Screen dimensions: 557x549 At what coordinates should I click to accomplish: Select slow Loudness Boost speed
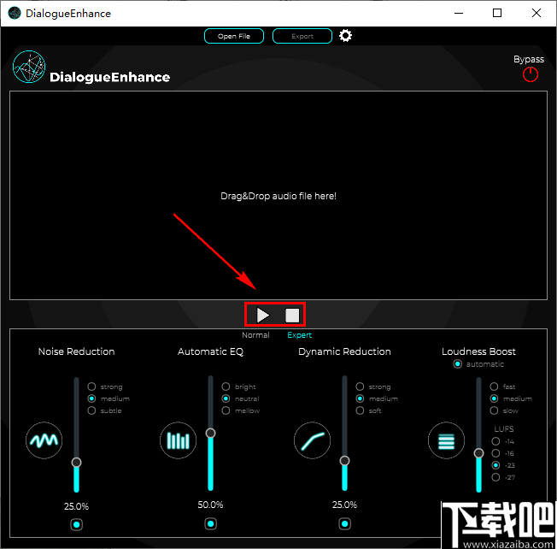[x=494, y=410]
